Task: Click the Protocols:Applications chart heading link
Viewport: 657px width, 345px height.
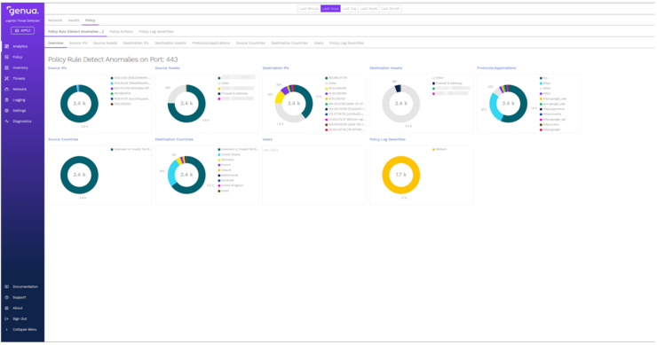Action: coord(496,67)
